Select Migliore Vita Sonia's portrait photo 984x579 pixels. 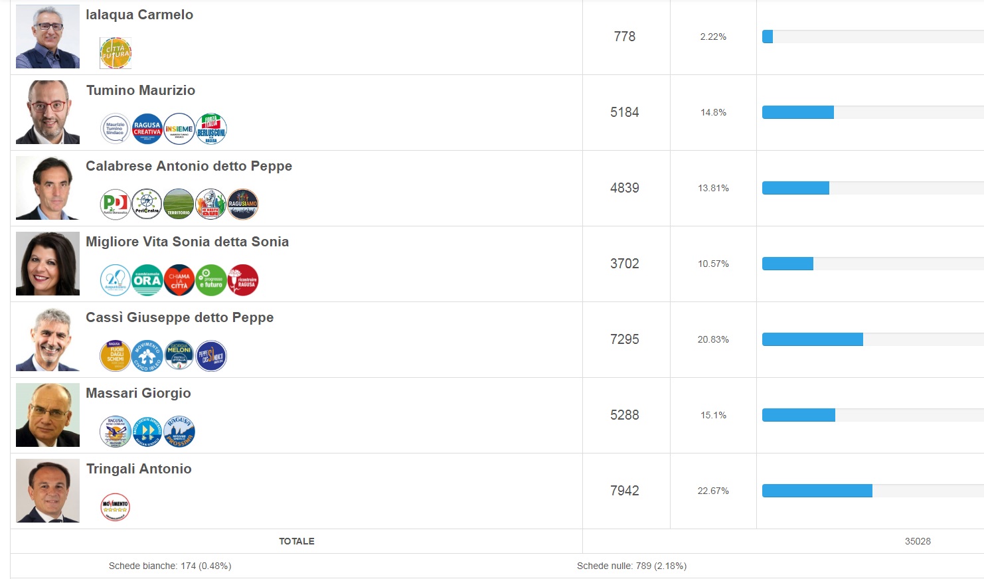[48, 264]
